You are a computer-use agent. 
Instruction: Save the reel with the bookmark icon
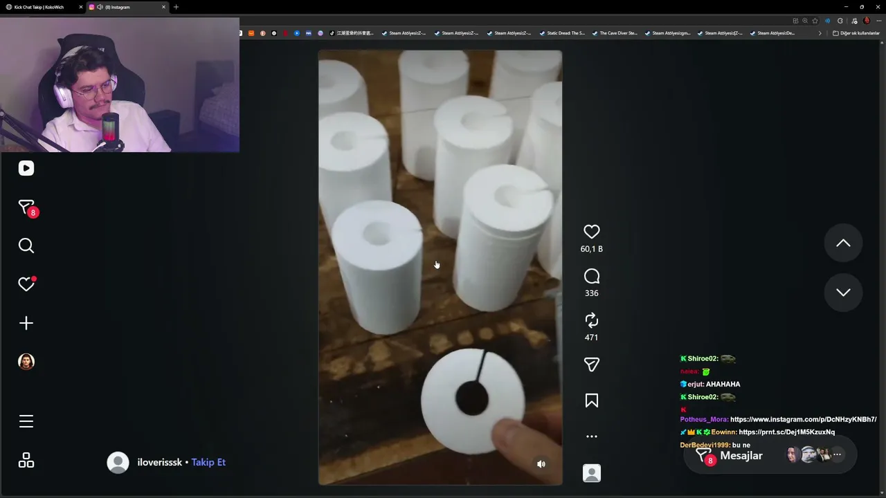click(592, 400)
